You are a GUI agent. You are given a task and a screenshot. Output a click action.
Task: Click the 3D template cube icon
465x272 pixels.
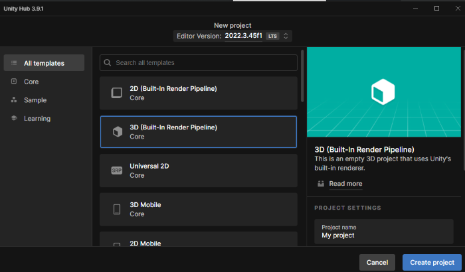pyautogui.click(x=118, y=131)
